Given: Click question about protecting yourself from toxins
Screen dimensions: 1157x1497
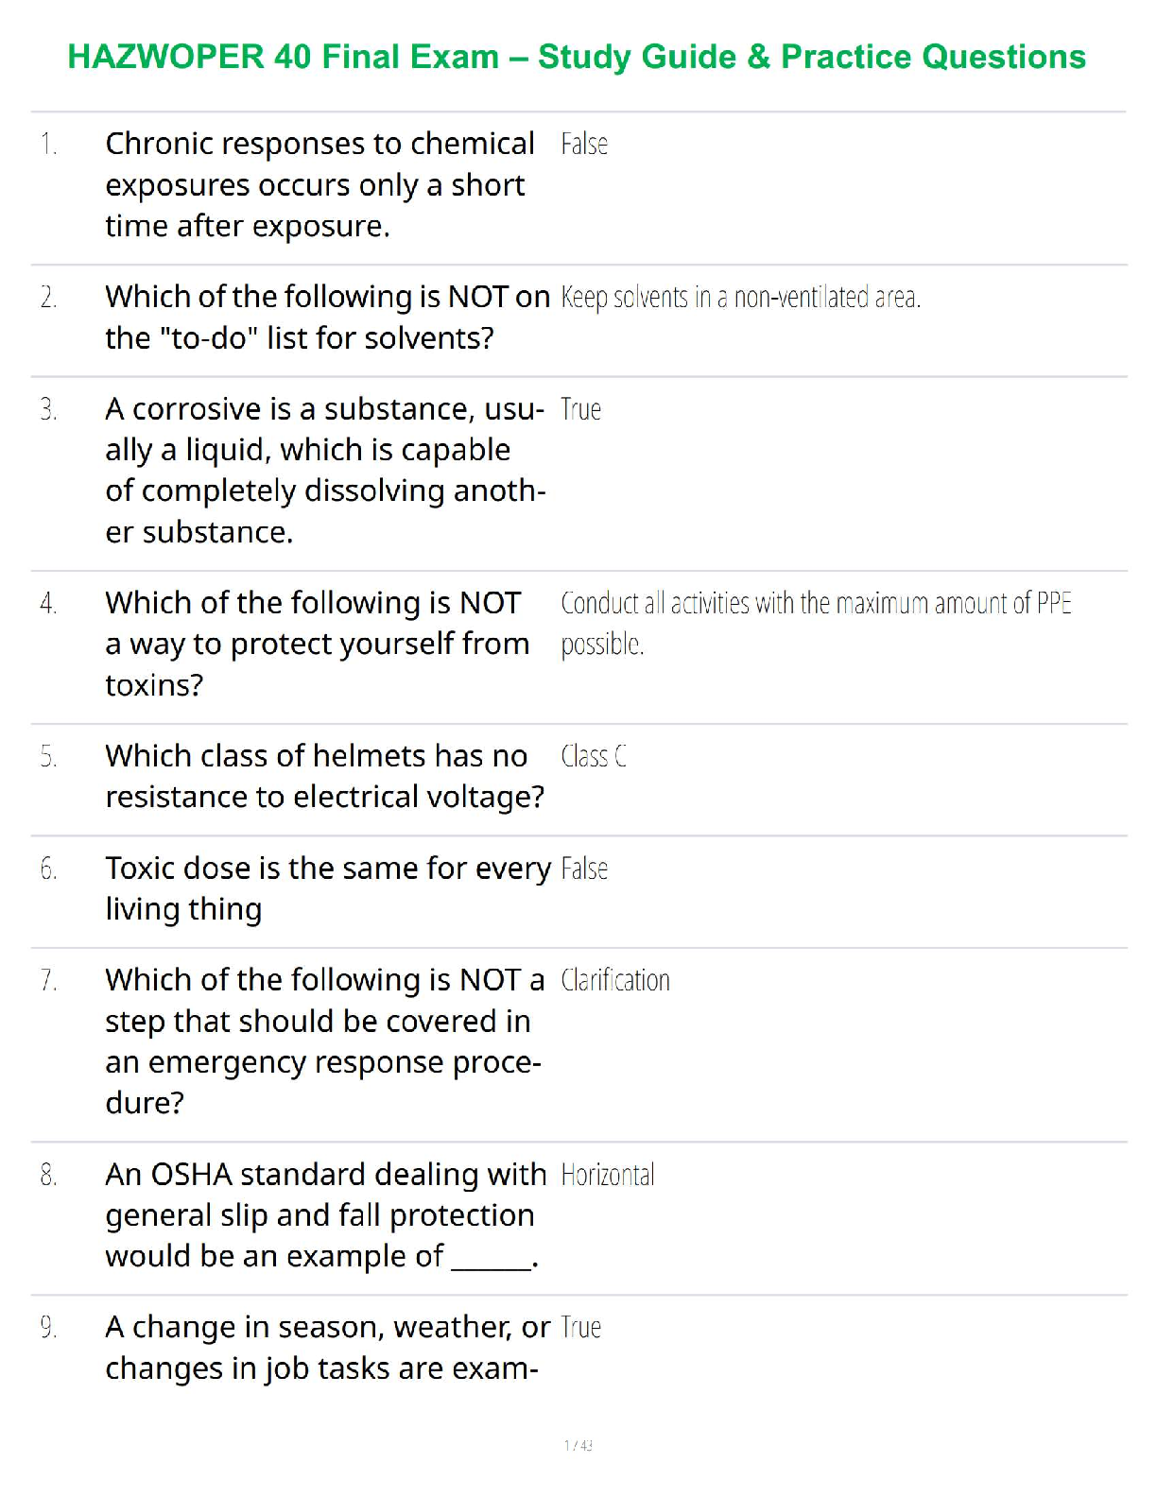Looking at the screenshot, I should point(317,644).
